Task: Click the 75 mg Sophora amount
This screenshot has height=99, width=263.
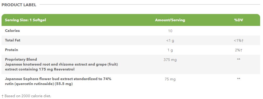Action: point(170,79)
